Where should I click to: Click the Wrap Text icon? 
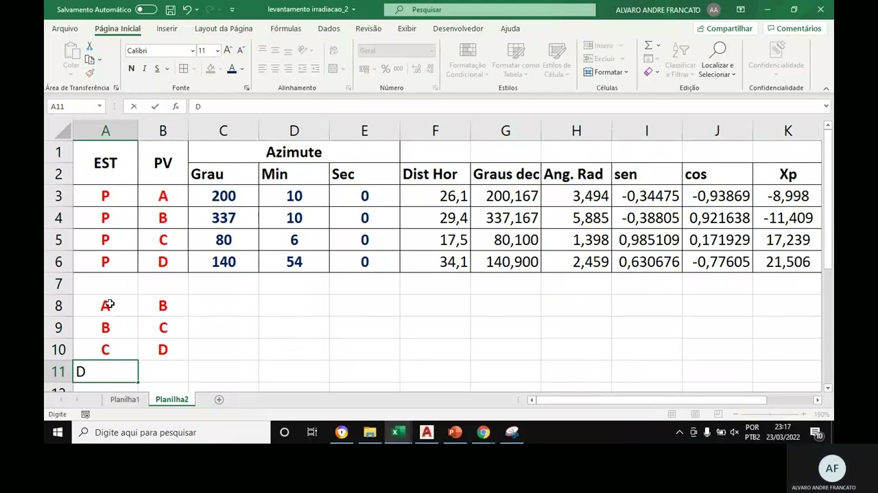[334, 50]
